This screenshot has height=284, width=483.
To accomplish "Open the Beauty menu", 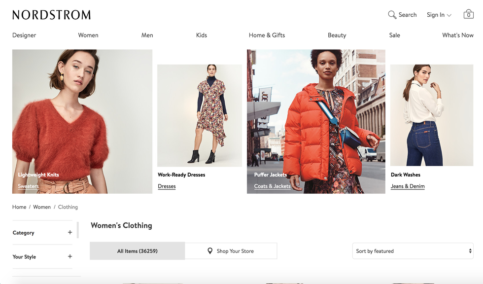I will coord(337,35).
